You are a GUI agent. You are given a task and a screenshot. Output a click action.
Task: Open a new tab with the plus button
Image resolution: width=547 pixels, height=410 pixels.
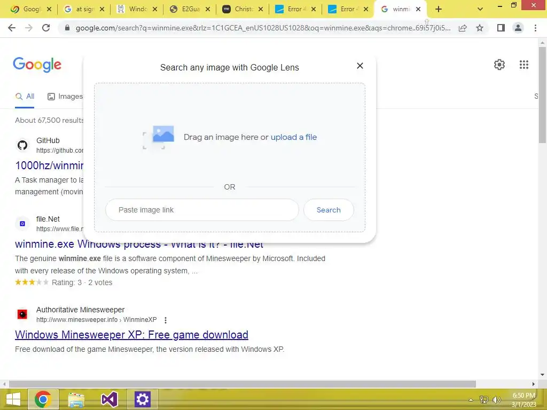tap(439, 10)
